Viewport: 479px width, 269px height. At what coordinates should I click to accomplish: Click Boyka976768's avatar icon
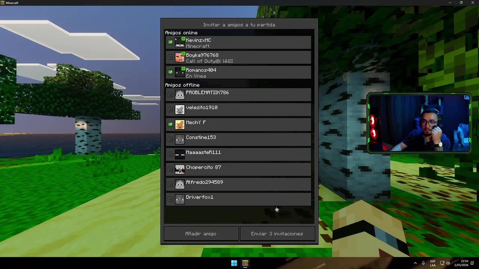180,58
